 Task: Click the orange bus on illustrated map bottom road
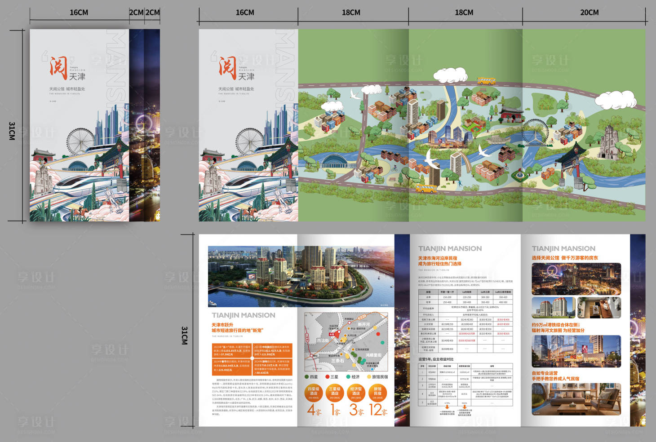(x=426, y=188)
